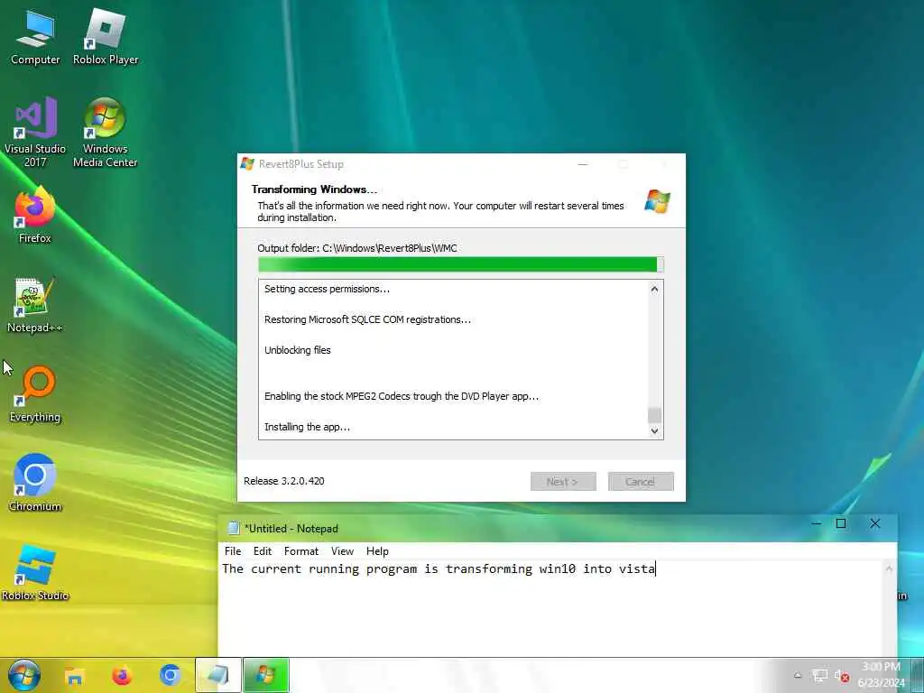Click the install log scroll up arrow
Screen dimensions: 924x693
pyautogui.click(x=654, y=290)
